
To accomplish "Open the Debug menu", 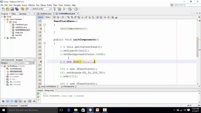I will point(43,5).
